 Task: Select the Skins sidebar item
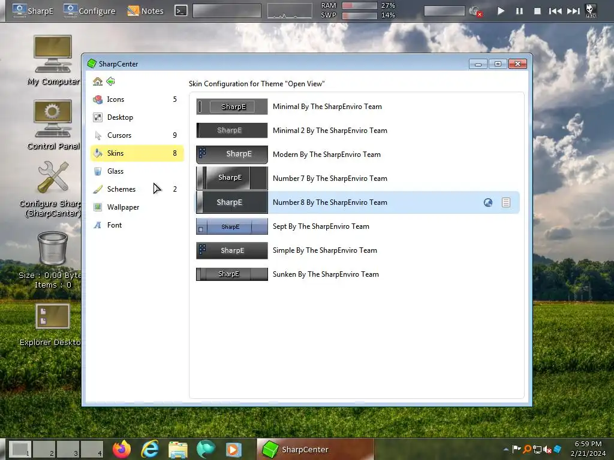point(137,153)
